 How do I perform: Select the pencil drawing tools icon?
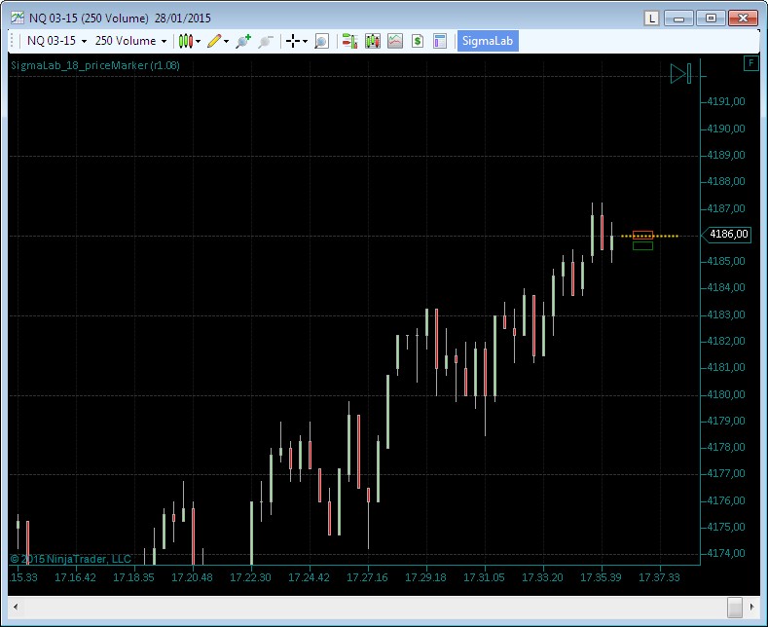(x=214, y=41)
